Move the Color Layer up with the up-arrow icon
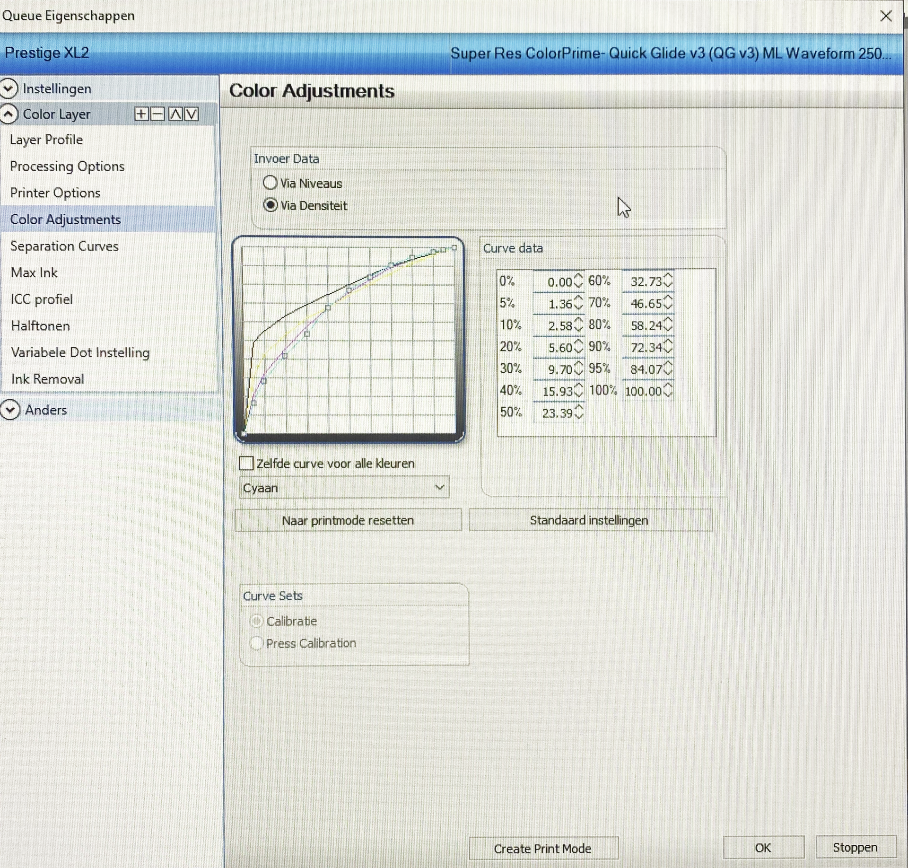The width and height of the screenshot is (908, 868). (x=175, y=114)
